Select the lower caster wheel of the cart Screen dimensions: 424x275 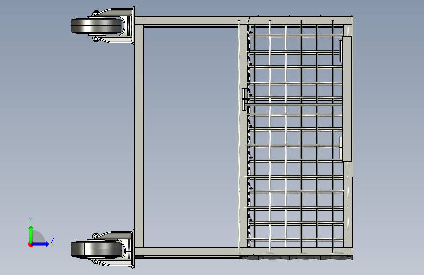coord(96,249)
